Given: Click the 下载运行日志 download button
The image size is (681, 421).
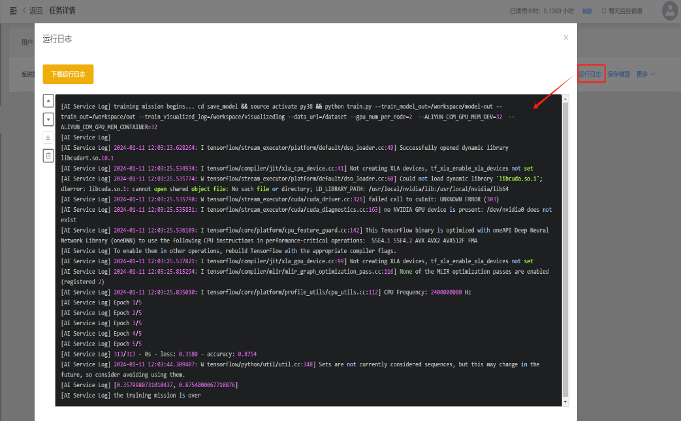Looking at the screenshot, I should [x=68, y=74].
